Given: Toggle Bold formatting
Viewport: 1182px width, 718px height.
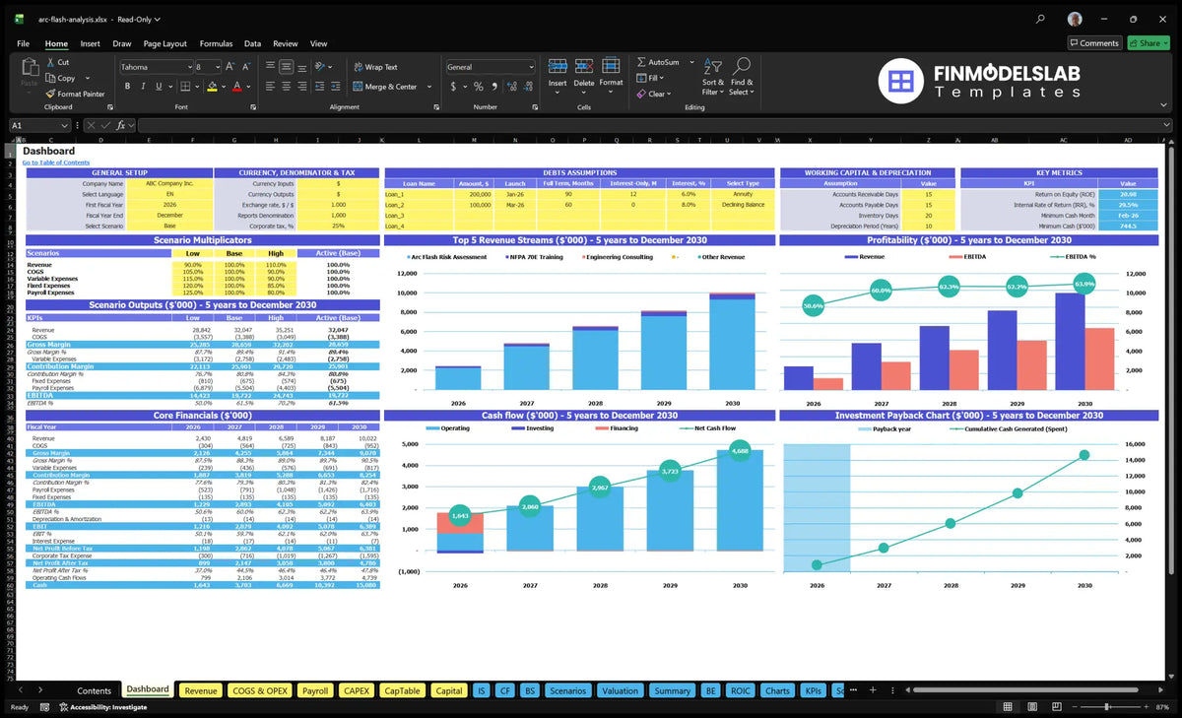Looking at the screenshot, I should (127, 87).
